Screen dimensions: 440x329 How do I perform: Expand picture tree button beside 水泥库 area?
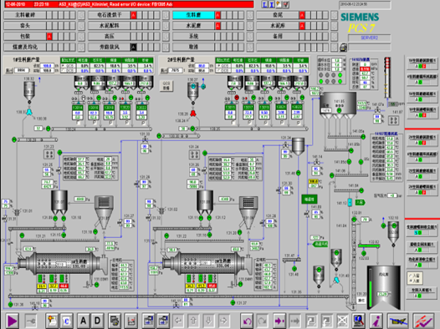(334, 26)
